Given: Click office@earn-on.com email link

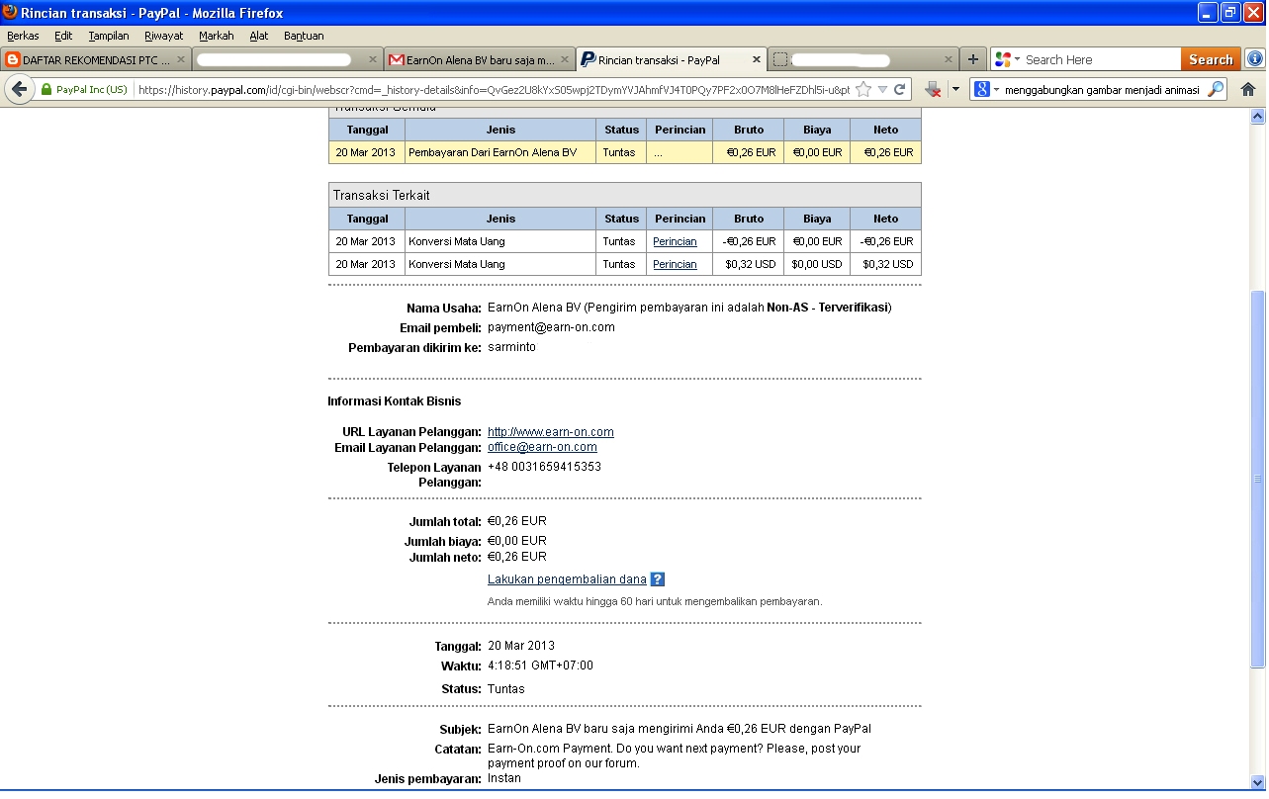Looking at the screenshot, I should click(x=542, y=447).
